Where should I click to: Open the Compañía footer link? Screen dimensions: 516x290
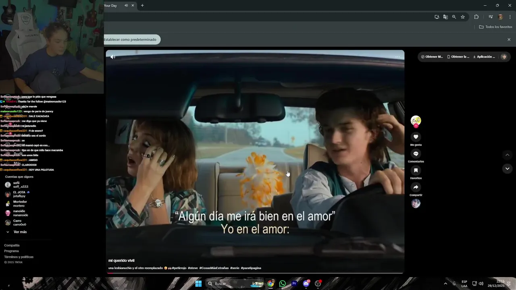pyautogui.click(x=12, y=245)
